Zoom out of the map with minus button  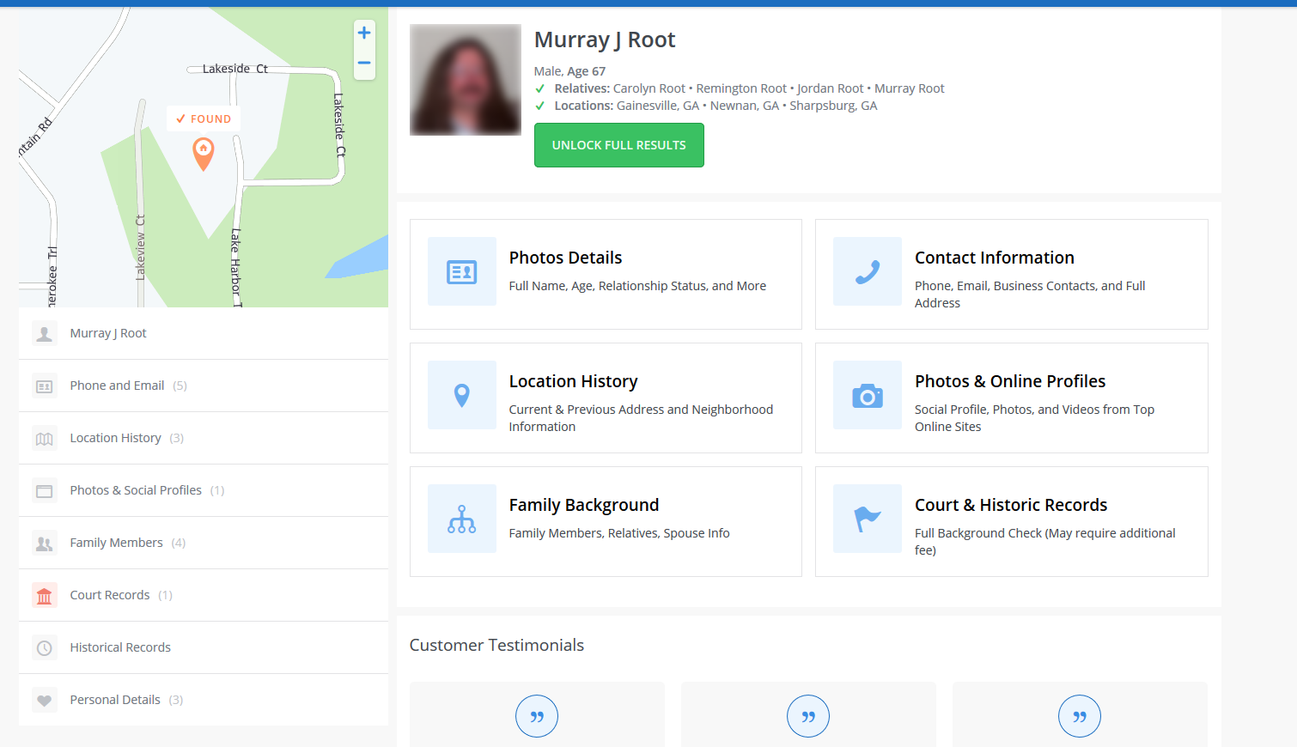pyautogui.click(x=364, y=64)
